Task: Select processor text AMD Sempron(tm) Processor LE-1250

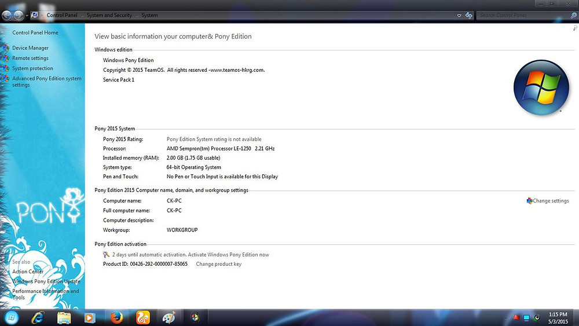Action: tap(208, 148)
